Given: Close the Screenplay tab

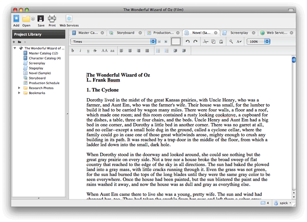Looking at the screenshot, I should click(x=254, y=33).
